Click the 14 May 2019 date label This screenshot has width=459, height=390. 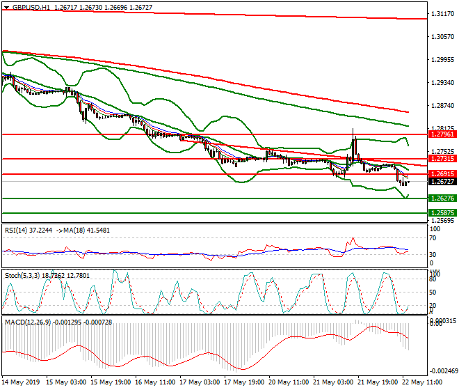(21, 382)
